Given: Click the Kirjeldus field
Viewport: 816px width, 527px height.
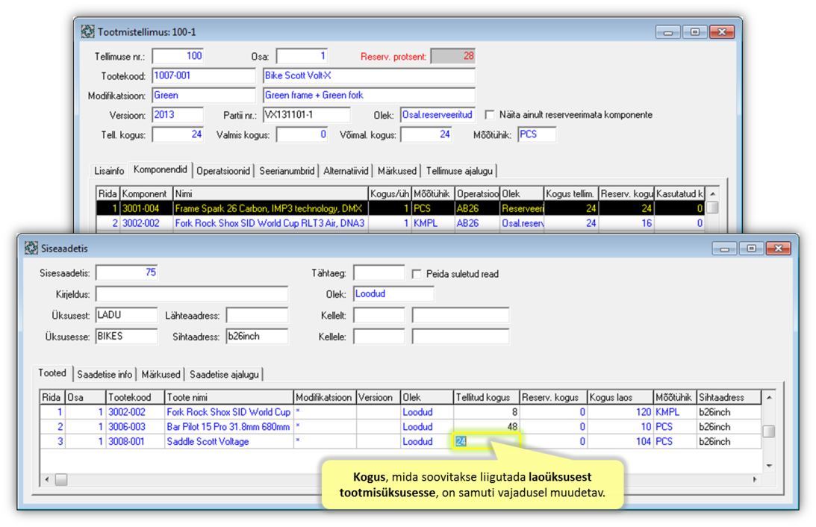Looking at the screenshot, I should [192, 294].
